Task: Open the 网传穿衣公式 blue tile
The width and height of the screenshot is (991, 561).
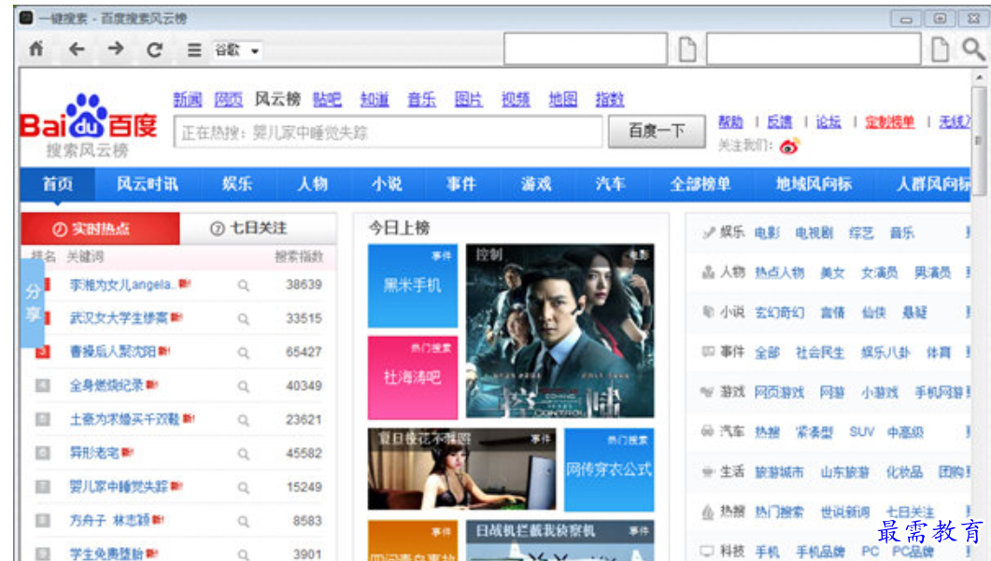Action: tap(609, 470)
